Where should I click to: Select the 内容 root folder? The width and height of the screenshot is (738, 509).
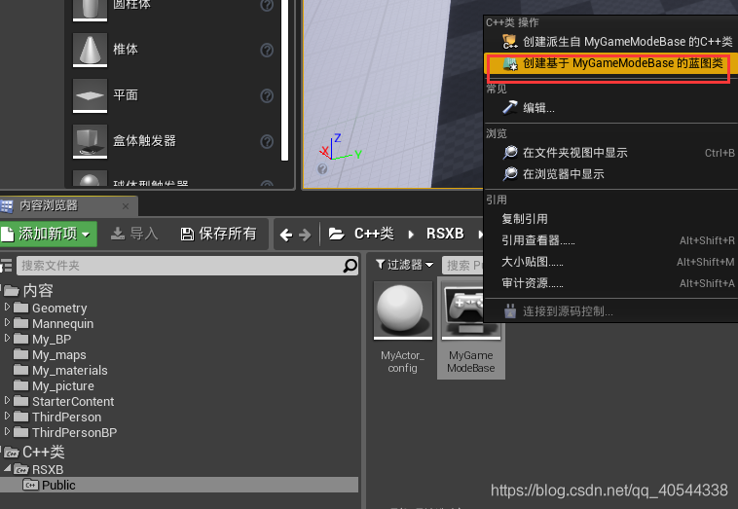click(38, 291)
